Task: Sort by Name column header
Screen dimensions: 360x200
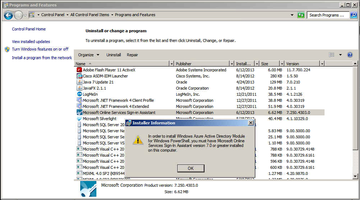Action: coord(122,64)
